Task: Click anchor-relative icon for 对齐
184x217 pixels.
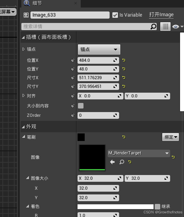Action: point(73,96)
